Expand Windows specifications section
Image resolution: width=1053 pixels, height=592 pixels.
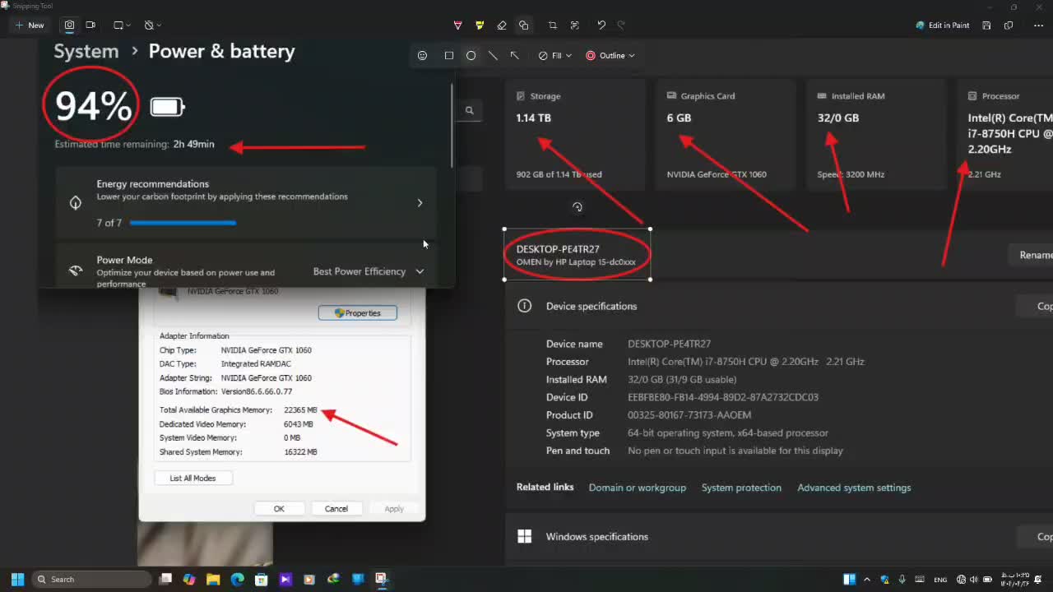click(x=779, y=537)
